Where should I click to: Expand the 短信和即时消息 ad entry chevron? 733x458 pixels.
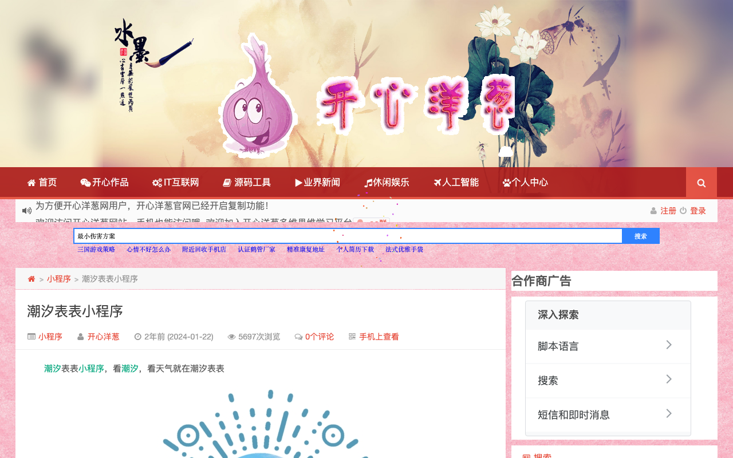(669, 413)
